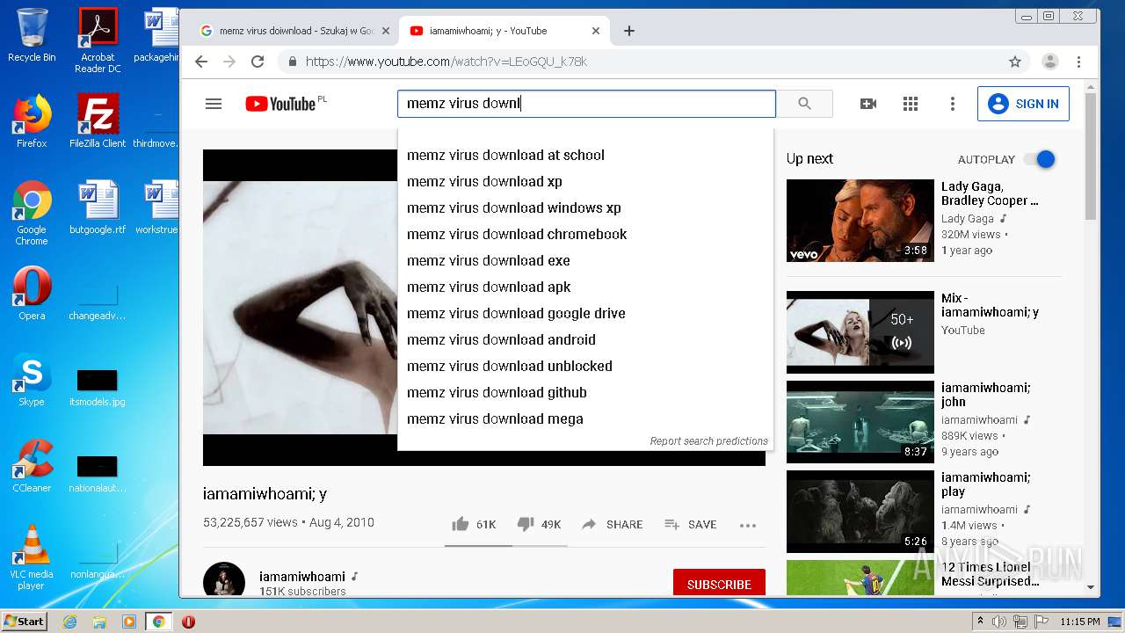The width and height of the screenshot is (1125, 633).
Task: Dislike the video with thumbs down
Action: tap(539, 524)
